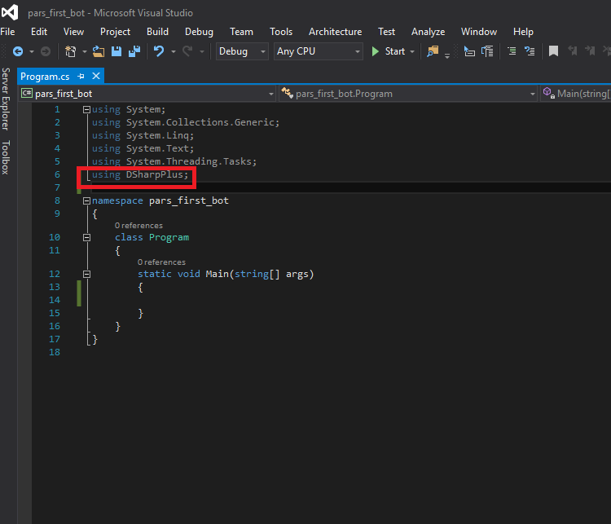Collapse the namespace pars_first_bot block
Screen dimensions: 611x524
[x=86, y=200]
